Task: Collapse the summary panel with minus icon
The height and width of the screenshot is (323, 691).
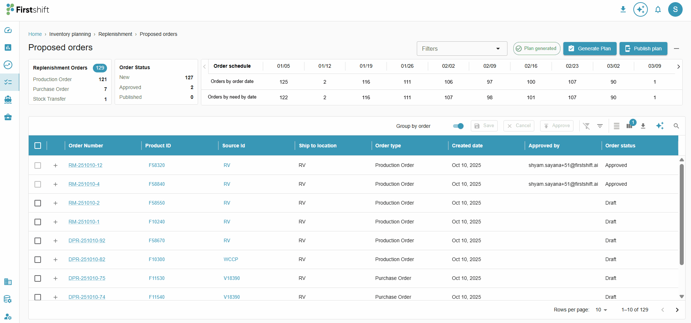Action: pos(676,49)
